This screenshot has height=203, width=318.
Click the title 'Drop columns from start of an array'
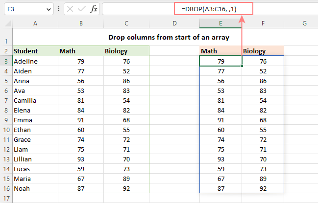[x=169, y=38]
